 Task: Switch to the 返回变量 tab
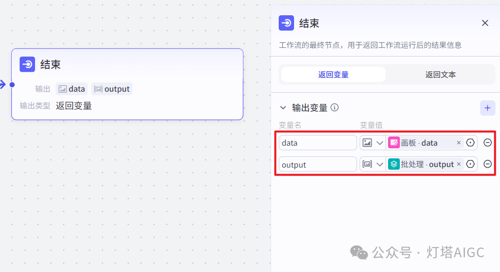[x=333, y=74]
